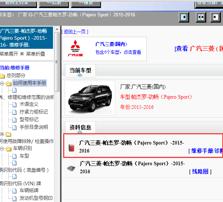
Task: Open the 总则部分 folder icon
Action: 2,76
